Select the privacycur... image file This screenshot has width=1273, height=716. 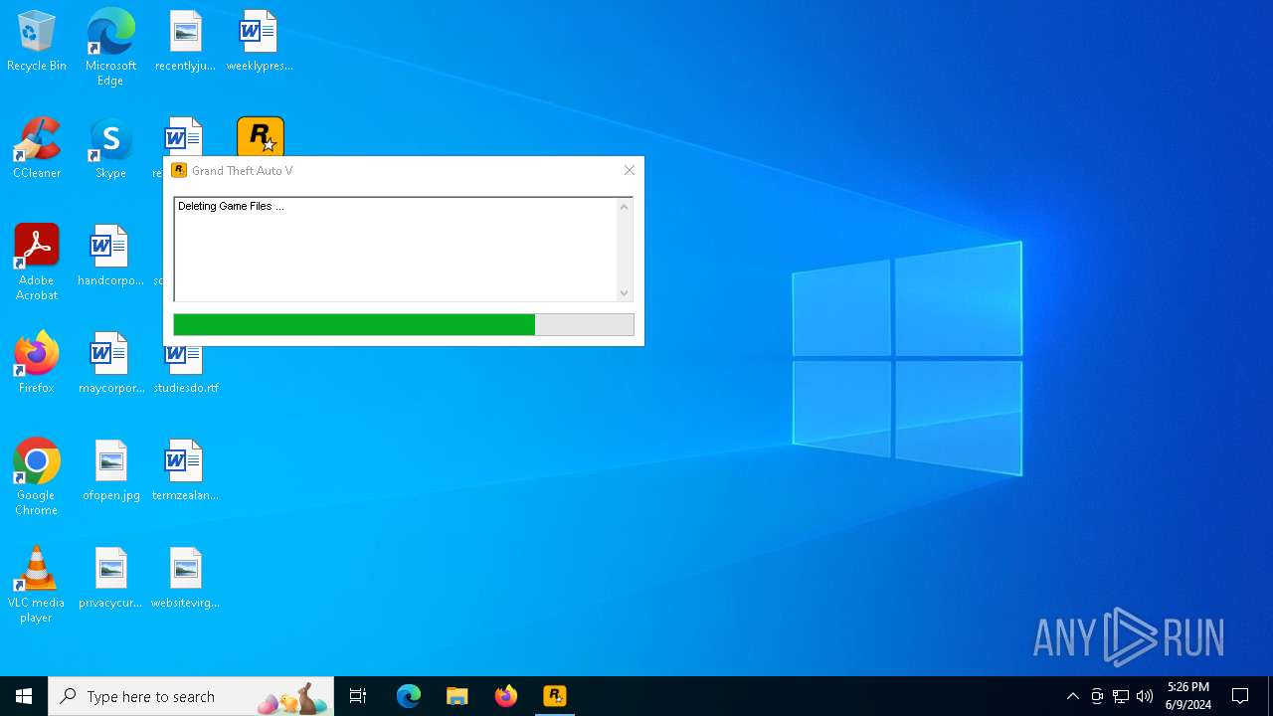coord(110,579)
